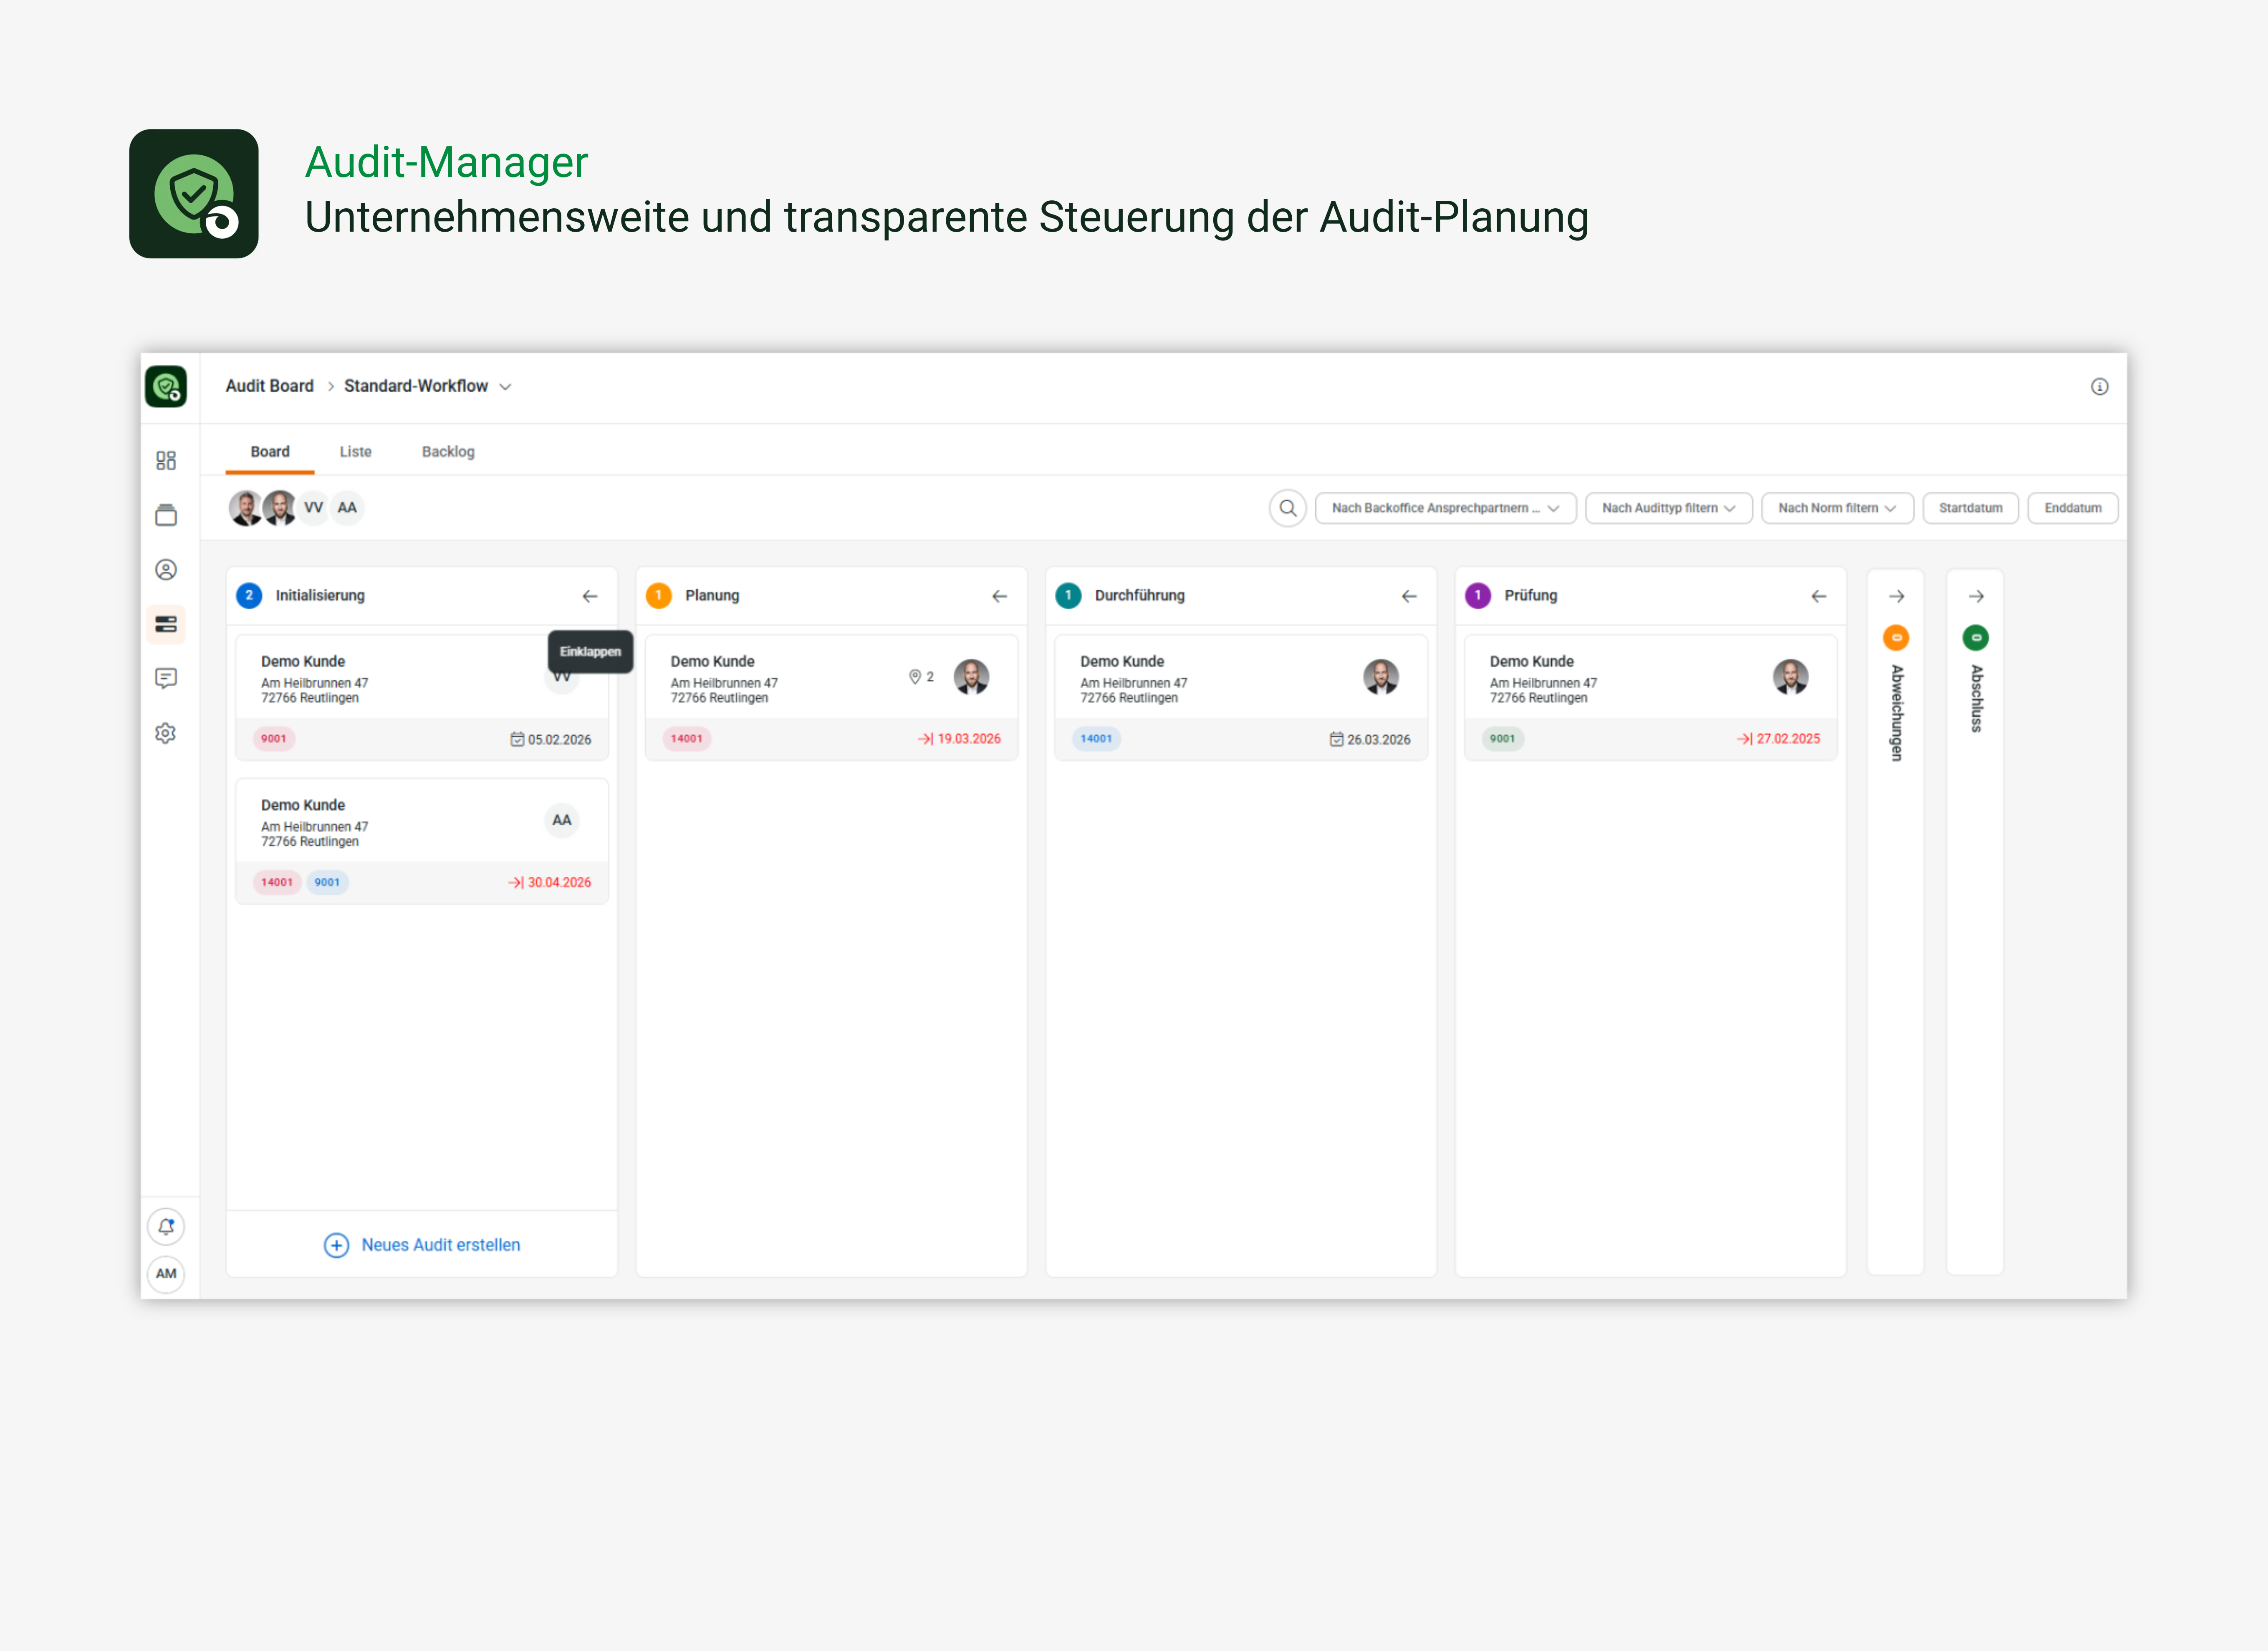The image size is (2268, 1652).
Task: Click the blue count badge of Initialisierung
Action: tap(249, 595)
